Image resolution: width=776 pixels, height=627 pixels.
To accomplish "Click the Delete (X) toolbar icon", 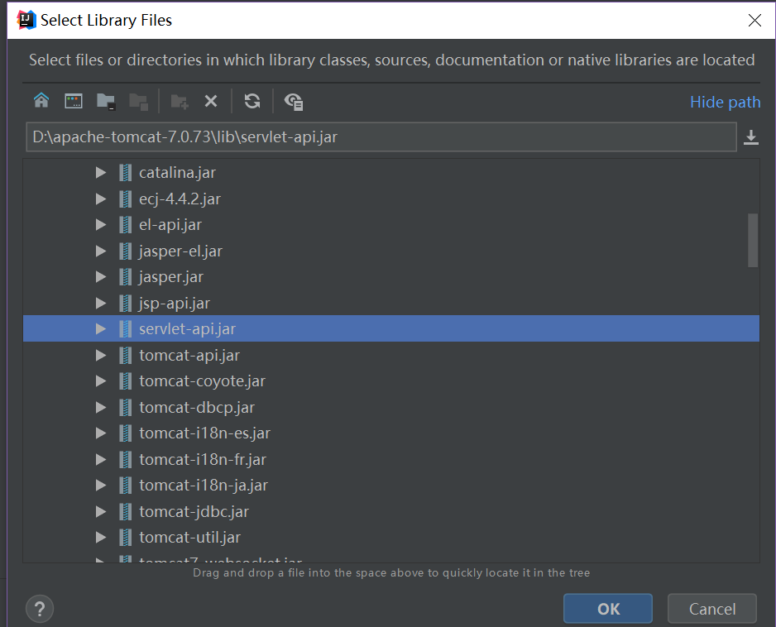I will coord(211,101).
